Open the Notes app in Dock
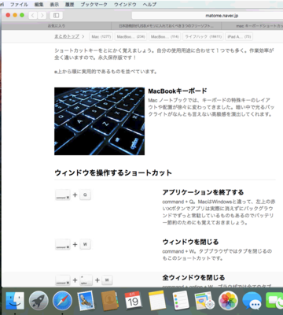Image resolution: width=283 pixels, height=315 pixels. tap(156, 301)
